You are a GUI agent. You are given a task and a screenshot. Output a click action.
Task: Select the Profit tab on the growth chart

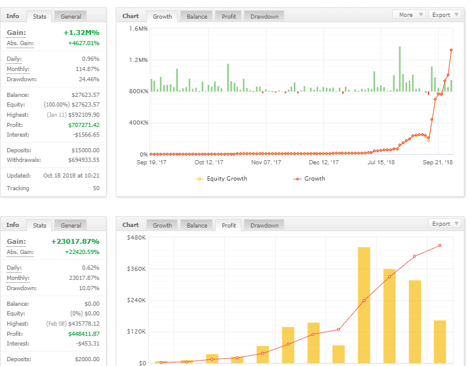pos(229,16)
